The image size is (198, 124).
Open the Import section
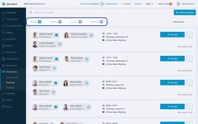(x=9, y=100)
